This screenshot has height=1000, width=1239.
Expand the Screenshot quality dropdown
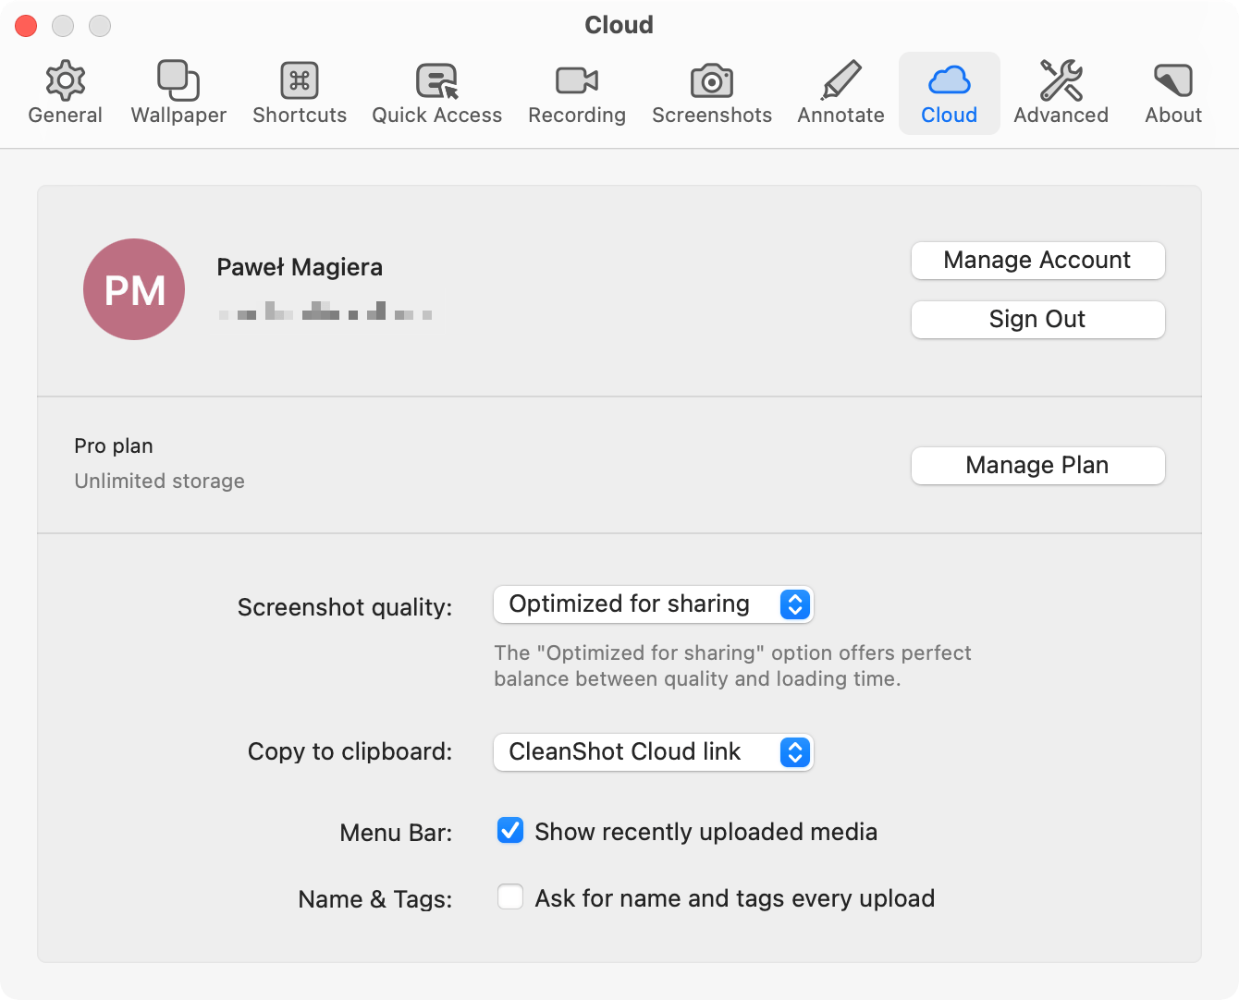coord(653,604)
